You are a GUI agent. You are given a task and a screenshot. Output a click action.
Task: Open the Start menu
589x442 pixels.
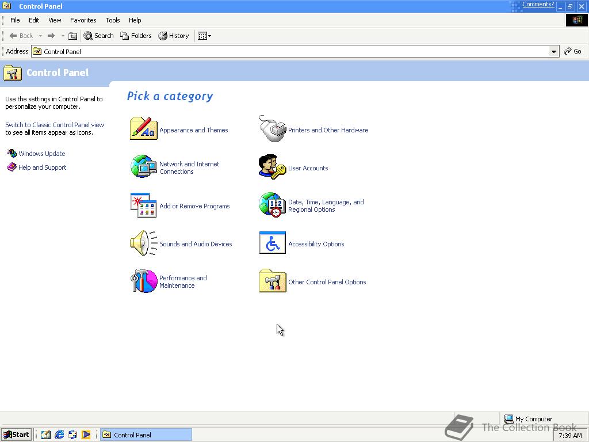16,435
